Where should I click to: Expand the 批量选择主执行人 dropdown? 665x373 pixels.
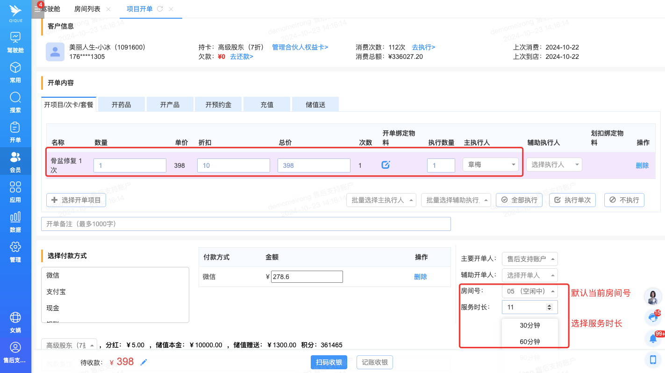point(381,200)
